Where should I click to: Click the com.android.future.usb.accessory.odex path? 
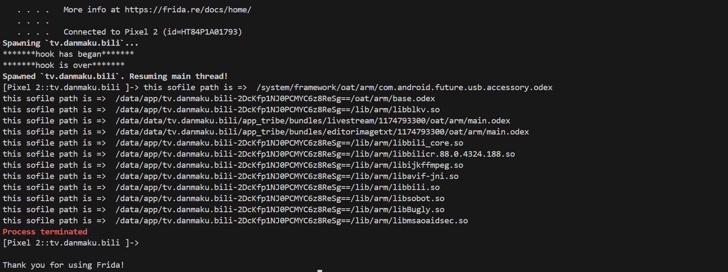pos(404,88)
